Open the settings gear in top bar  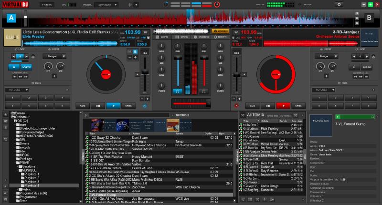pyautogui.click(x=339, y=4)
